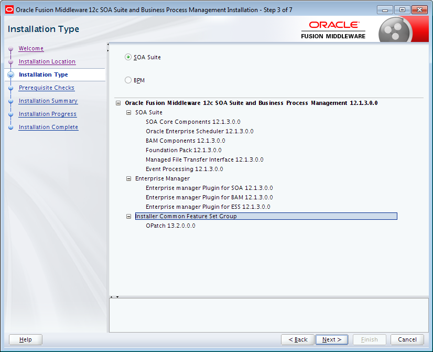This screenshot has height=352, width=433.
Task: Collapse the SOA Suite tree node
Action: click(x=128, y=112)
